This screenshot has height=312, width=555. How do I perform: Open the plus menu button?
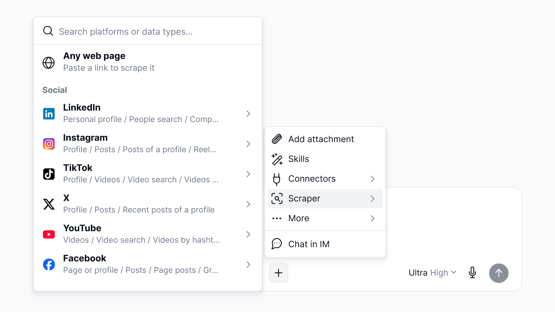coord(279,273)
